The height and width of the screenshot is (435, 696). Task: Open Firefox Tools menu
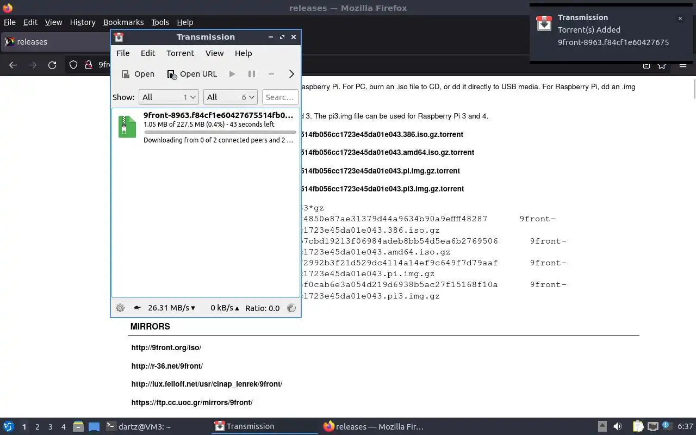coord(160,22)
